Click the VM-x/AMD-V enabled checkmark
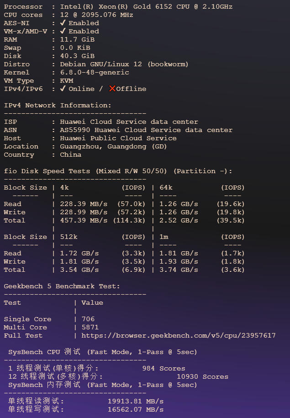The image size is (290, 418). [x=63, y=31]
